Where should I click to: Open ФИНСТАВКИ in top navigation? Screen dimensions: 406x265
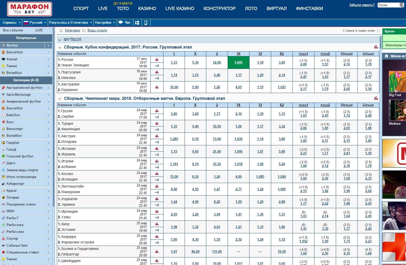tap(309, 9)
